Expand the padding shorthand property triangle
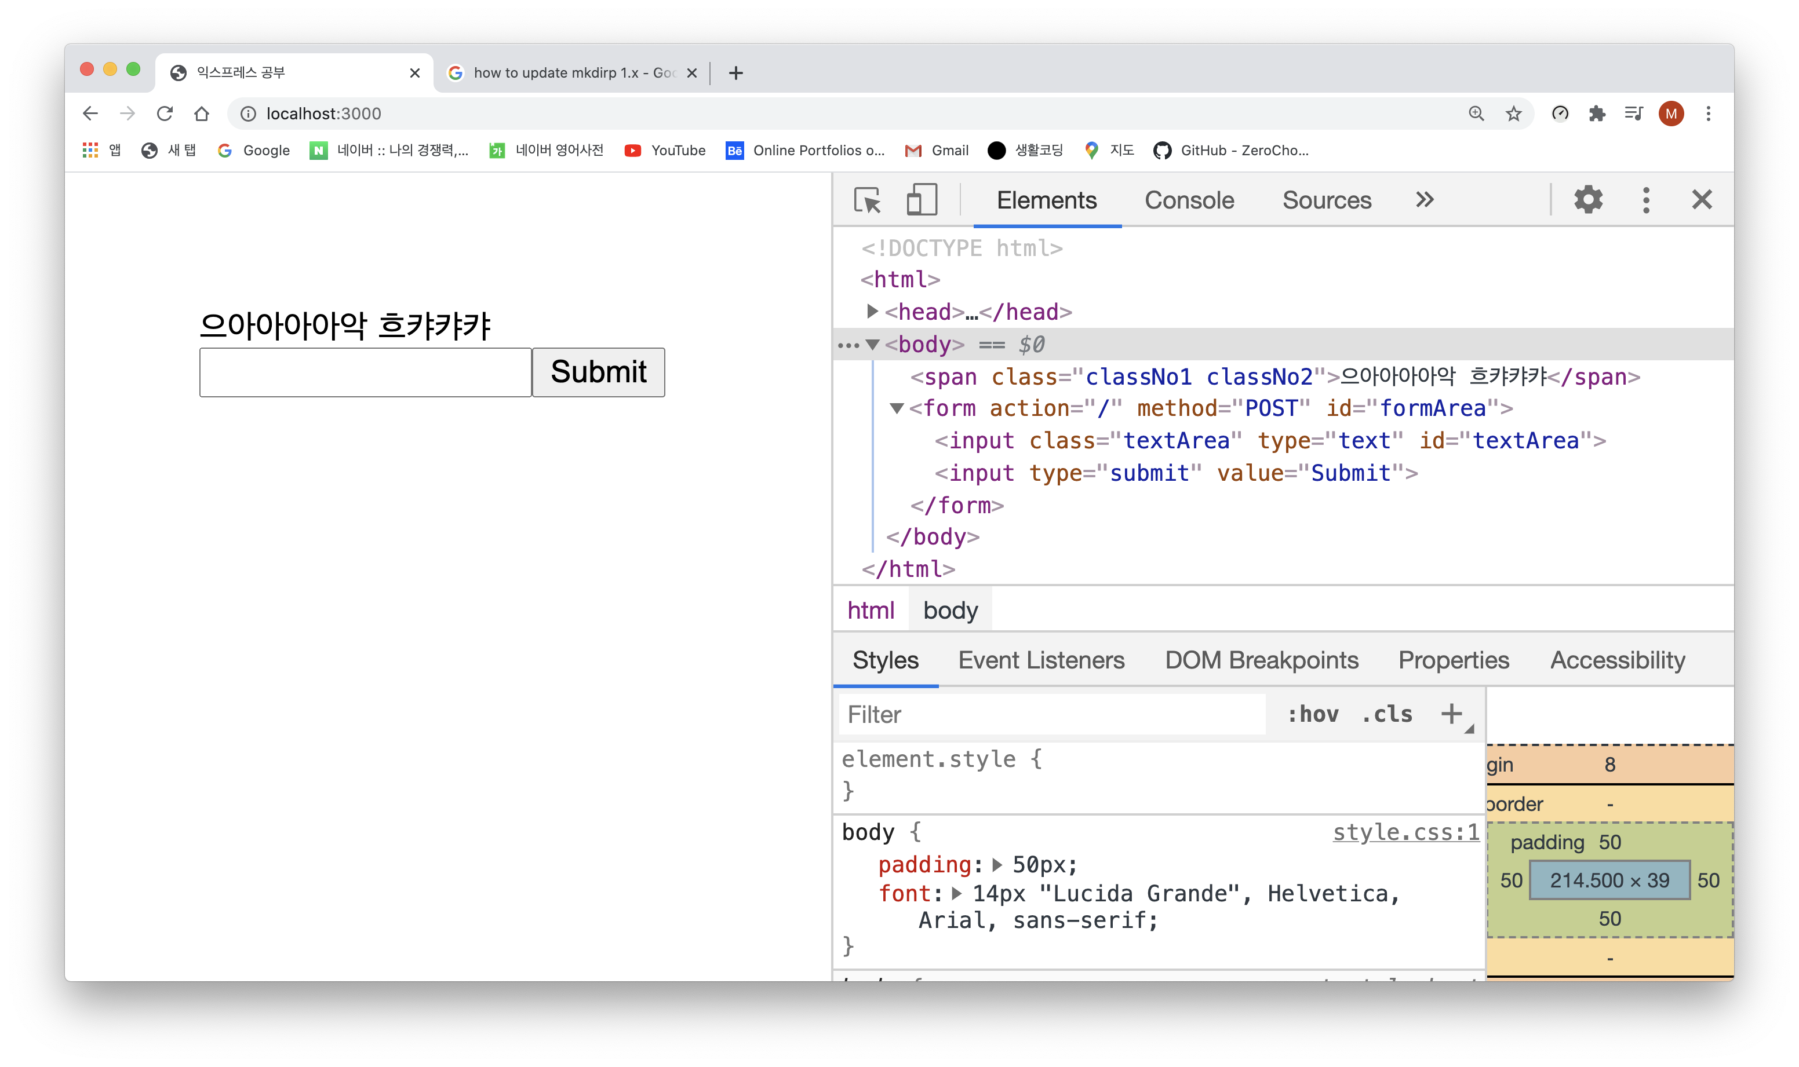Screen dimensions: 1799x1067 pyautogui.click(x=997, y=864)
